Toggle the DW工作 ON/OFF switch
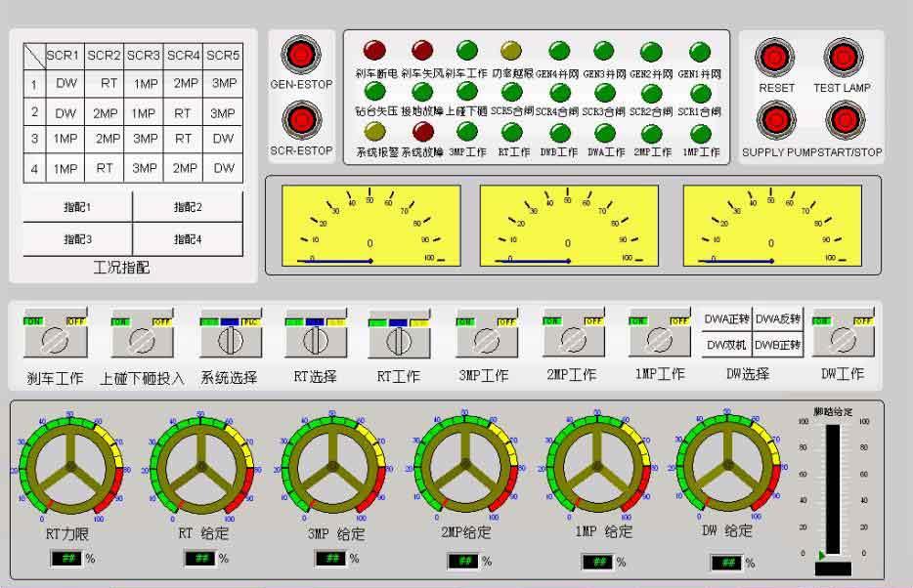The image size is (913, 588). 842,339
